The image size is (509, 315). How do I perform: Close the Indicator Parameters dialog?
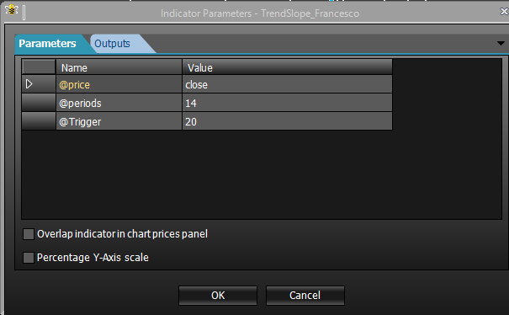click(x=504, y=12)
